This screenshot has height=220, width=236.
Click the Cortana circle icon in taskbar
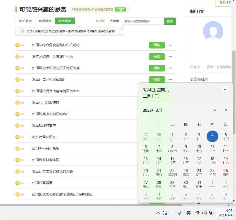coord(172,213)
